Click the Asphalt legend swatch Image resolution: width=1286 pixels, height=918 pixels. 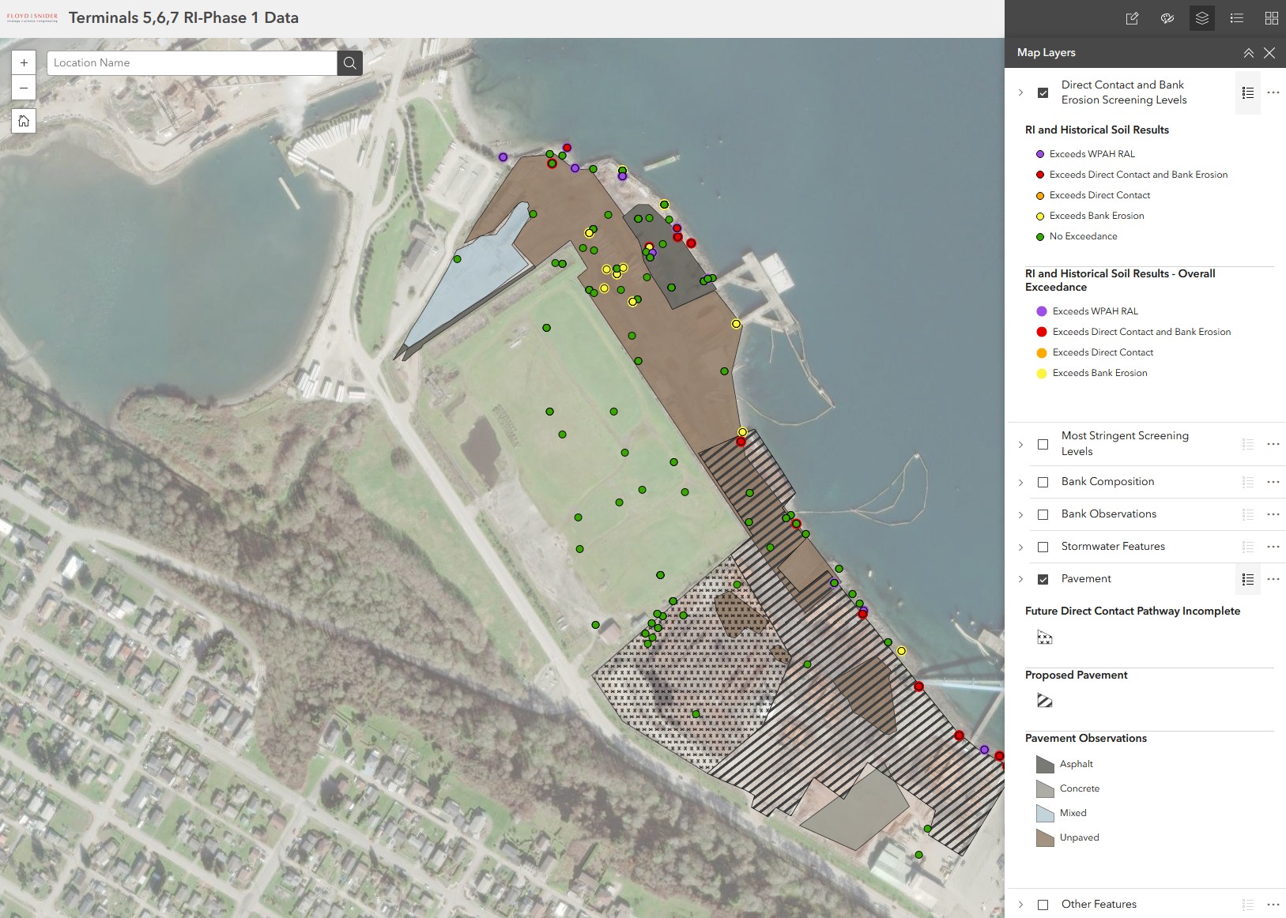tap(1045, 764)
